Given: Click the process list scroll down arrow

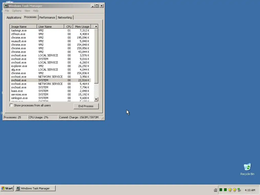Looking at the screenshot, I should coord(96,99).
